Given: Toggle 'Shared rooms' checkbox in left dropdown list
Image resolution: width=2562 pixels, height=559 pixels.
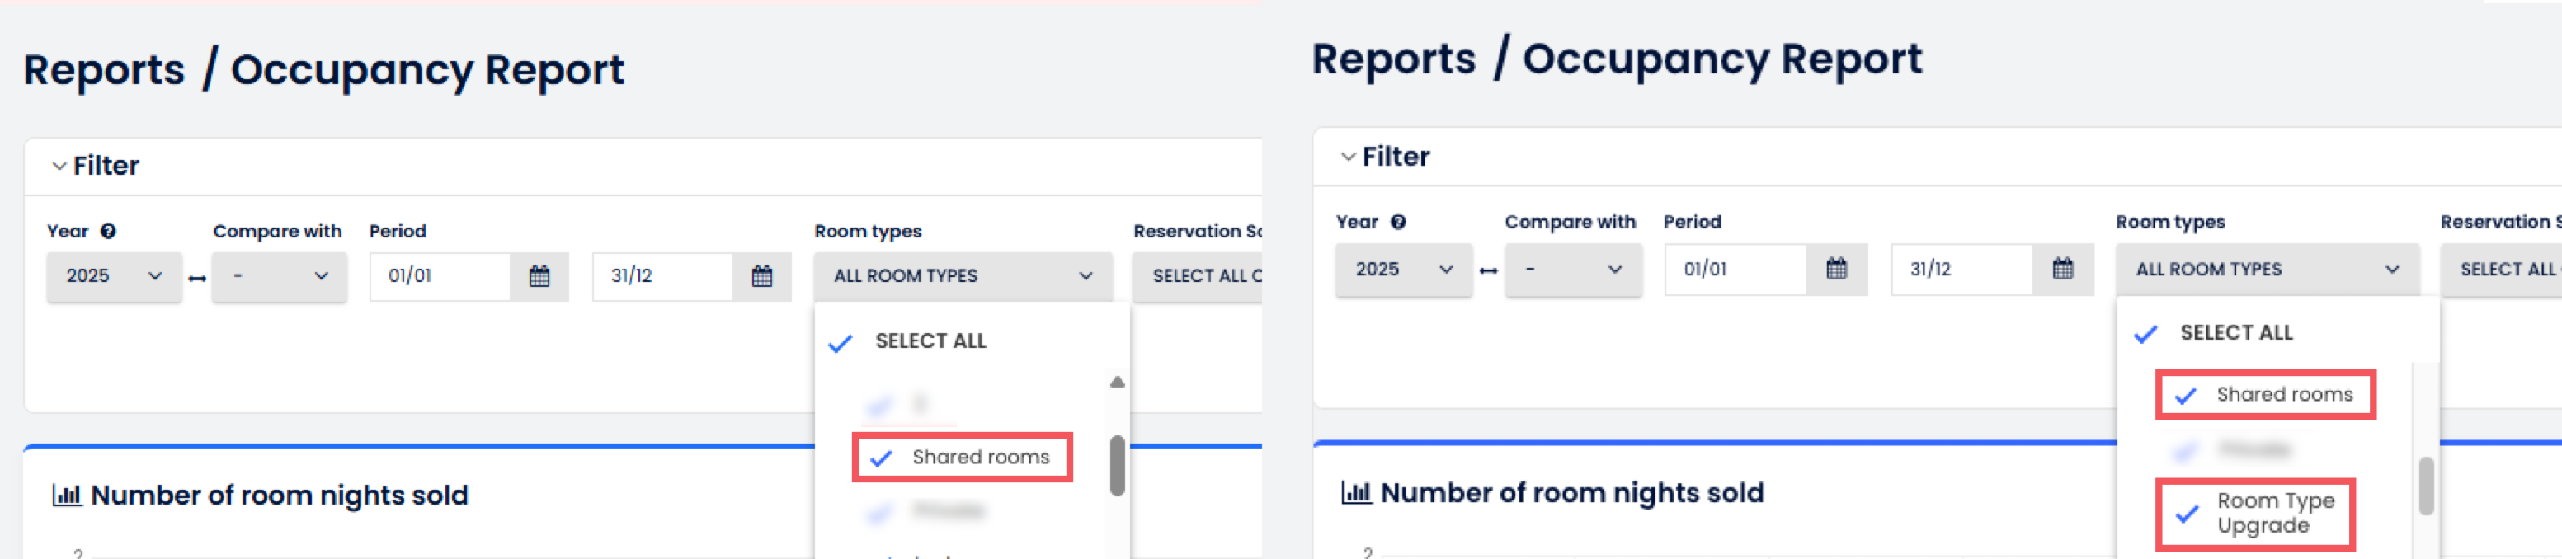Looking at the screenshot, I should pos(881,458).
